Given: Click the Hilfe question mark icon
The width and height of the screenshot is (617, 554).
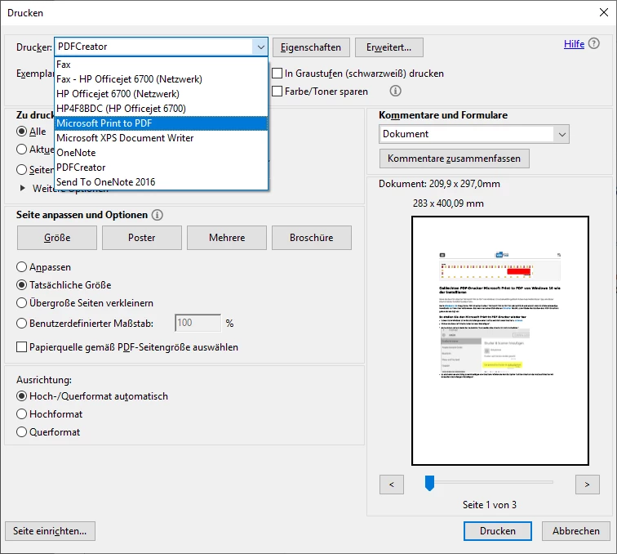Looking at the screenshot, I should click(x=594, y=43).
